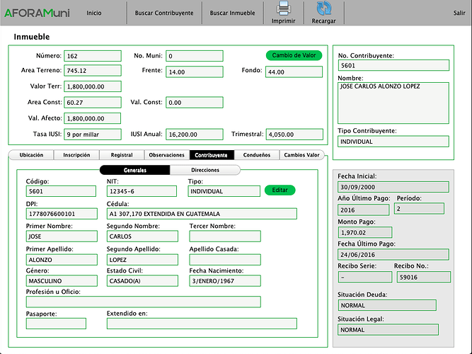Click the Cédula field
This screenshot has height=354, width=472.
click(202, 214)
